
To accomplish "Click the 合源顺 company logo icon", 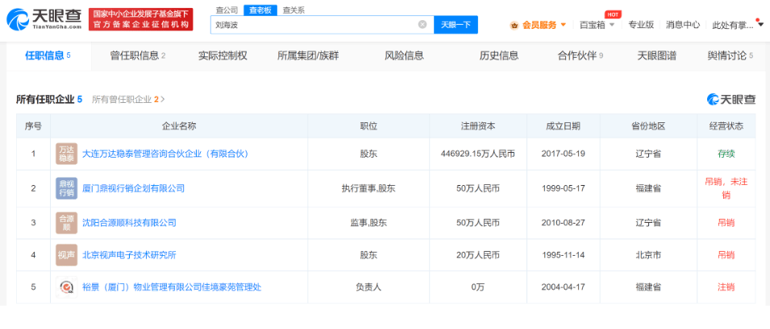I will click(x=66, y=222).
